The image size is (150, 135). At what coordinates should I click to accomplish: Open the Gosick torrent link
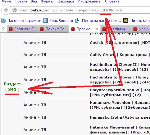point(120,43)
